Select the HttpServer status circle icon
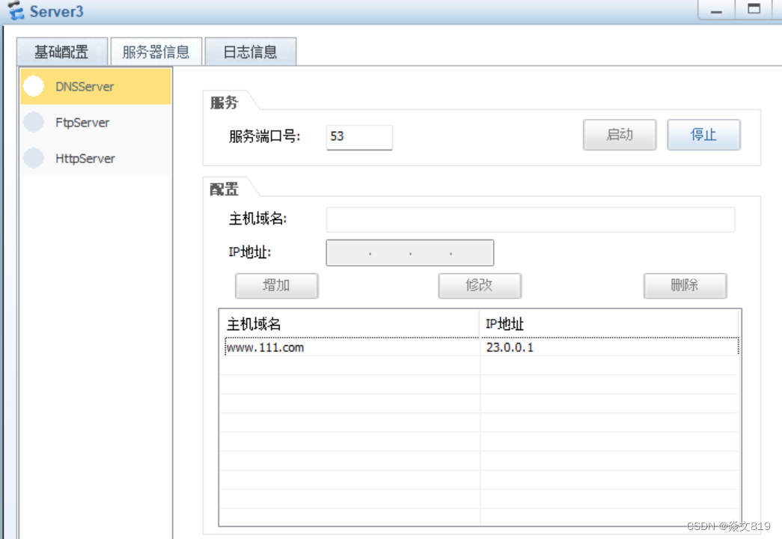The width and height of the screenshot is (782, 539). point(34,158)
